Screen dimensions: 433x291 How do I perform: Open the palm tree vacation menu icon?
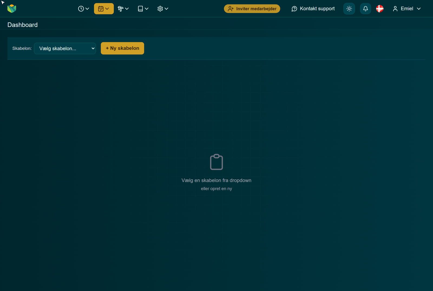point(123,9)
